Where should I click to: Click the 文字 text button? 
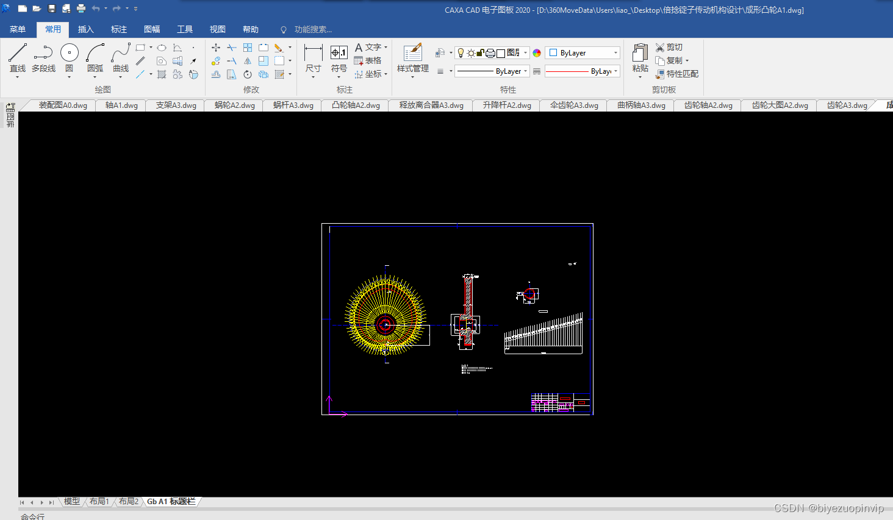tap(368, 48)
